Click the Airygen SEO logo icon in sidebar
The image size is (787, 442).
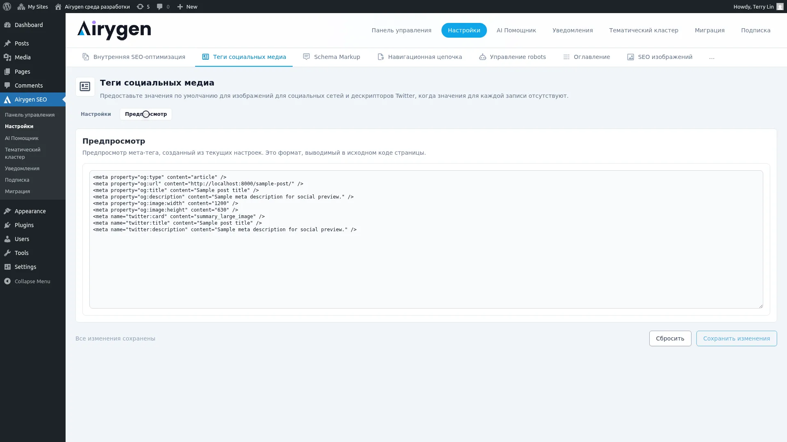7,99
